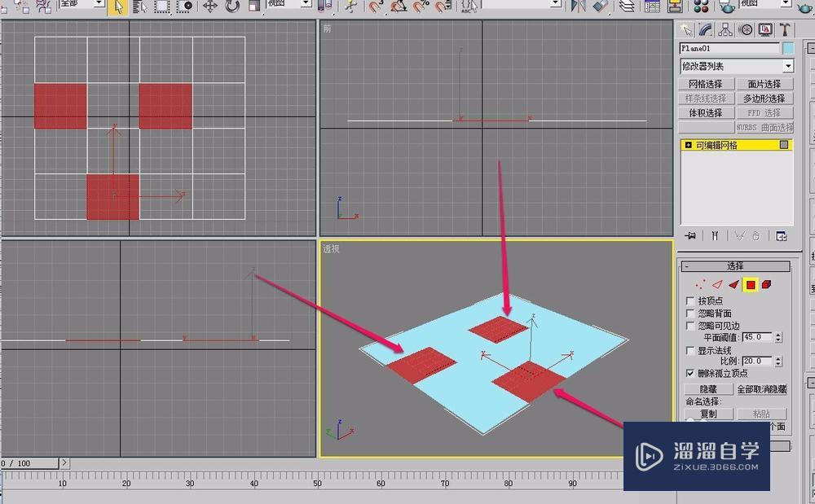Click the 全部取消隐藏 button

pos(761,389)
